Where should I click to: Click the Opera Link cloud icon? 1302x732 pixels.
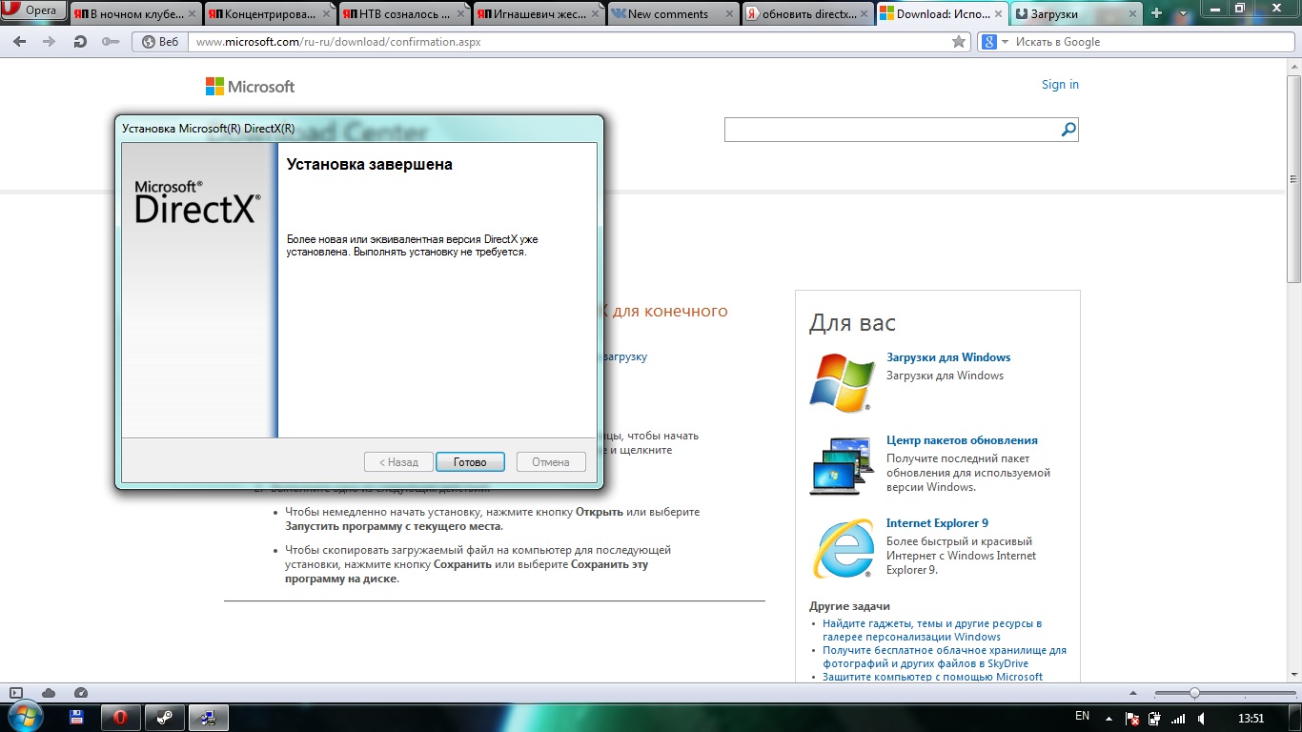coord(49,693)
